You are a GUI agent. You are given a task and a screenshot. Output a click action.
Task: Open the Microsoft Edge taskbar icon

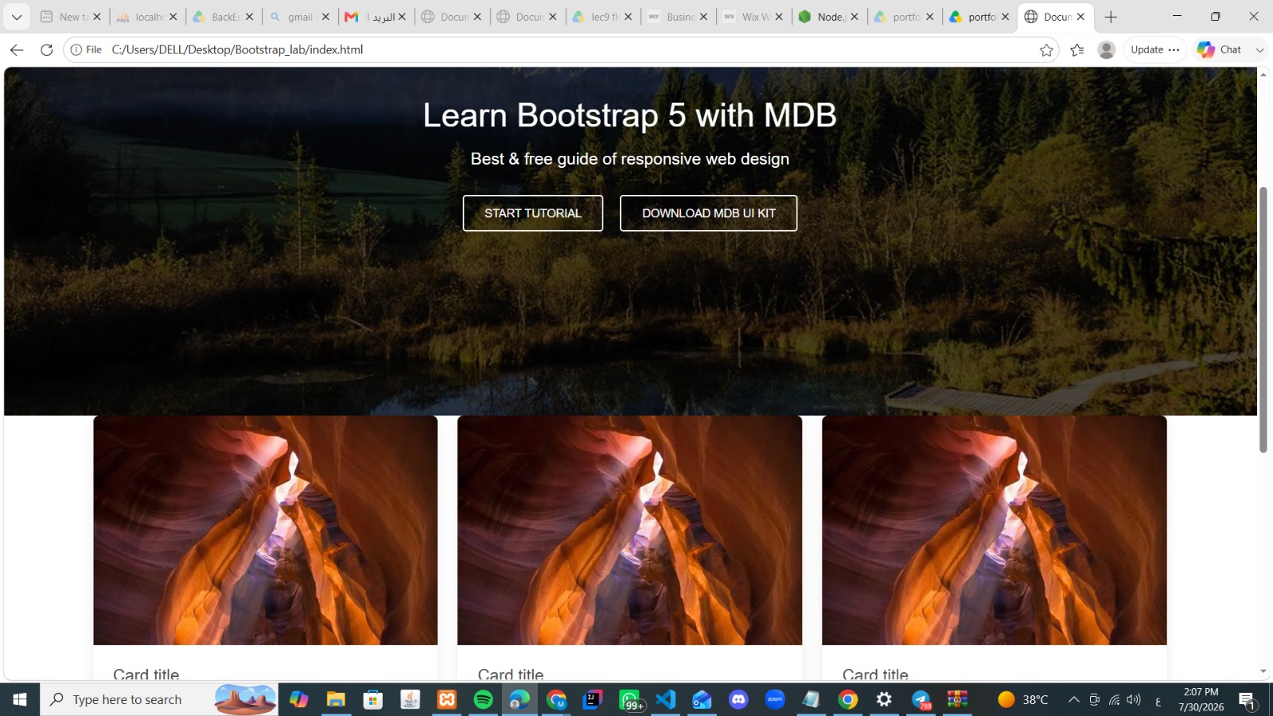(x=520, y=699)
